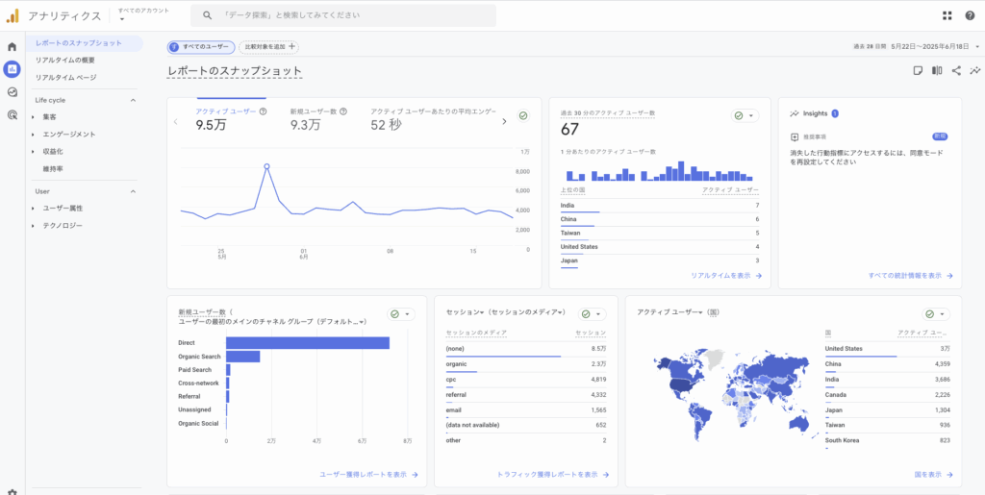
Task: Click the Direct bar in channel chart
Action: pos(308,343)
